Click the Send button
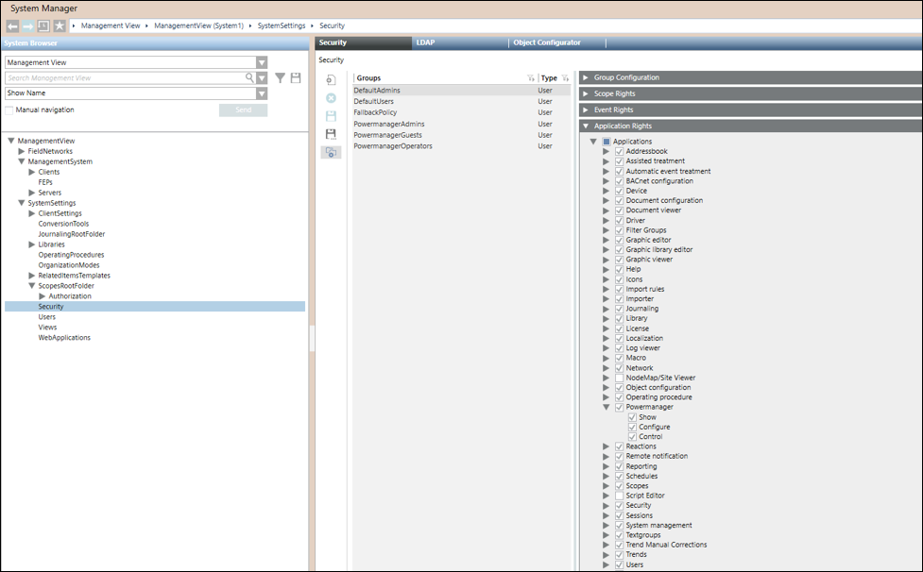This screenshot has height=572, width=923. [243, 110]
